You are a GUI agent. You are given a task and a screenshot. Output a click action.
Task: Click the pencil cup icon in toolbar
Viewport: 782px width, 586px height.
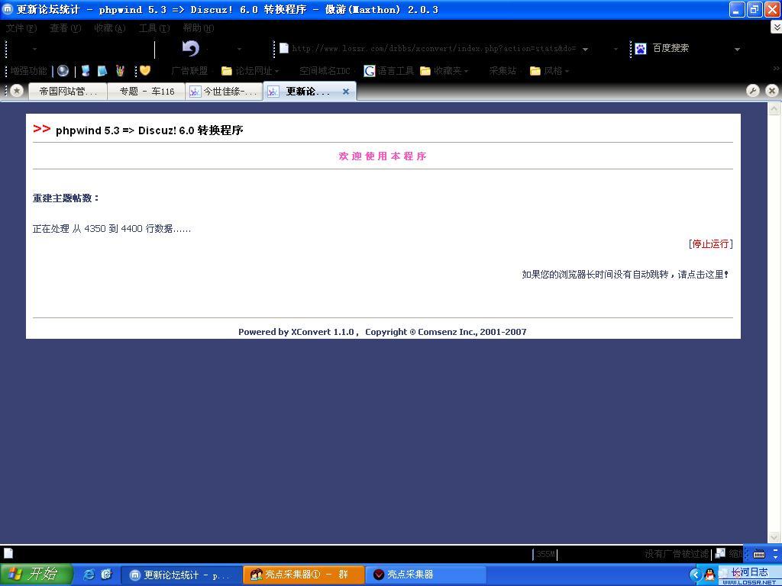click(120, 71)
